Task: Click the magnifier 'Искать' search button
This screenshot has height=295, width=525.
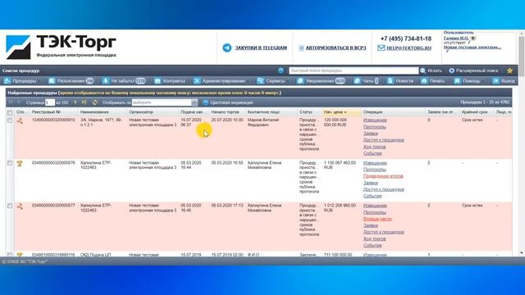Action: [431, 70]
